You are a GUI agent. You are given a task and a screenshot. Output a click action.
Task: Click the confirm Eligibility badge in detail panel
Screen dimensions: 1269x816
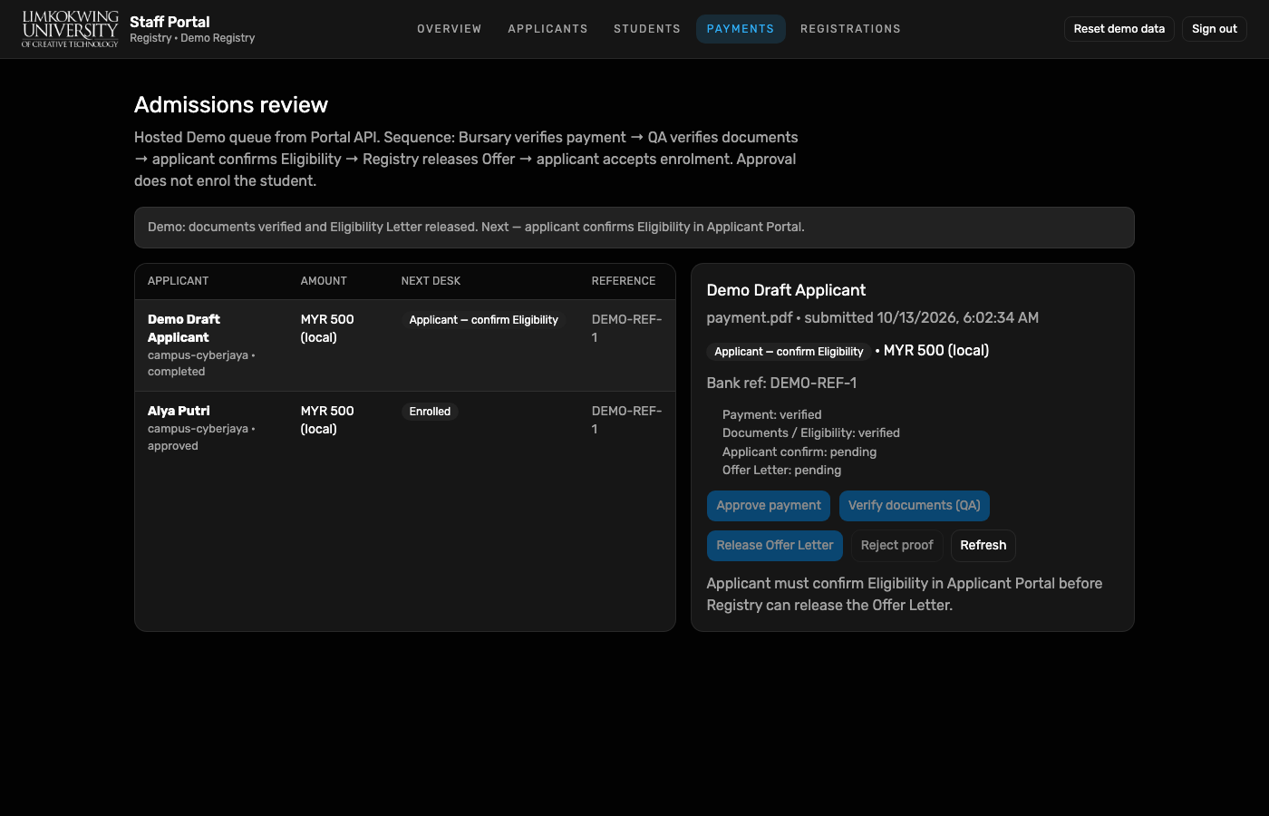tap(789, 352)
